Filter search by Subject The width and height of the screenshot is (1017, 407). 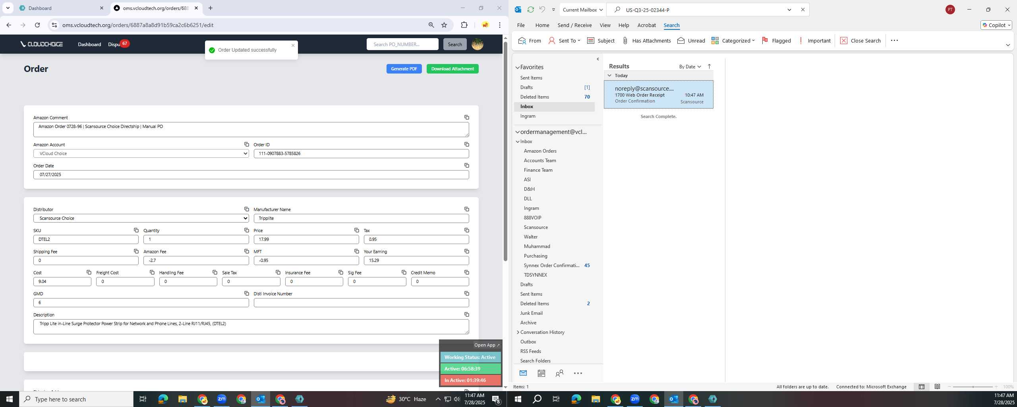click(601, 41)
